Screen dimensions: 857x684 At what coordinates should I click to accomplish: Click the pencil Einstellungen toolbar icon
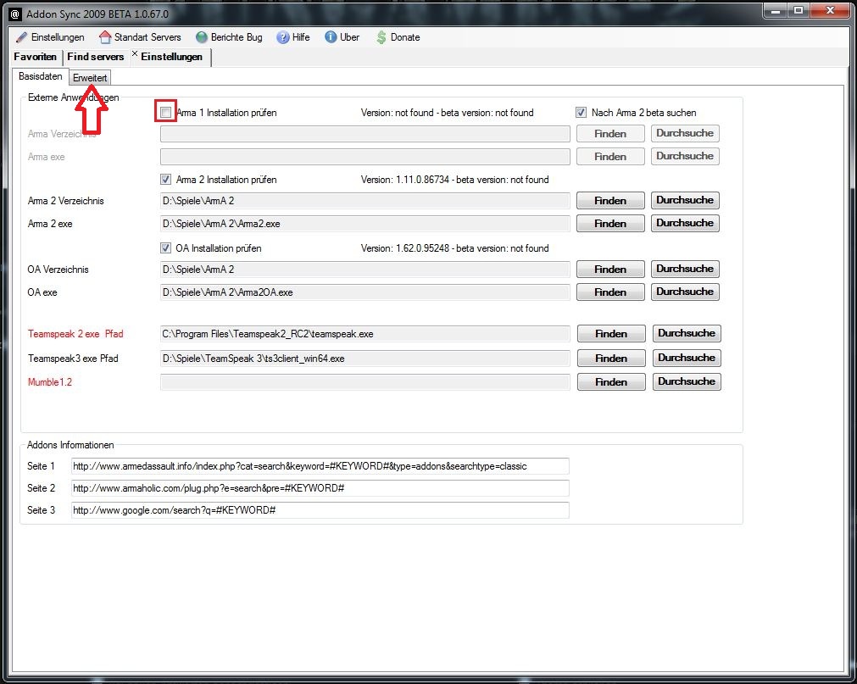pyautogui.click(x=21, y=37)
